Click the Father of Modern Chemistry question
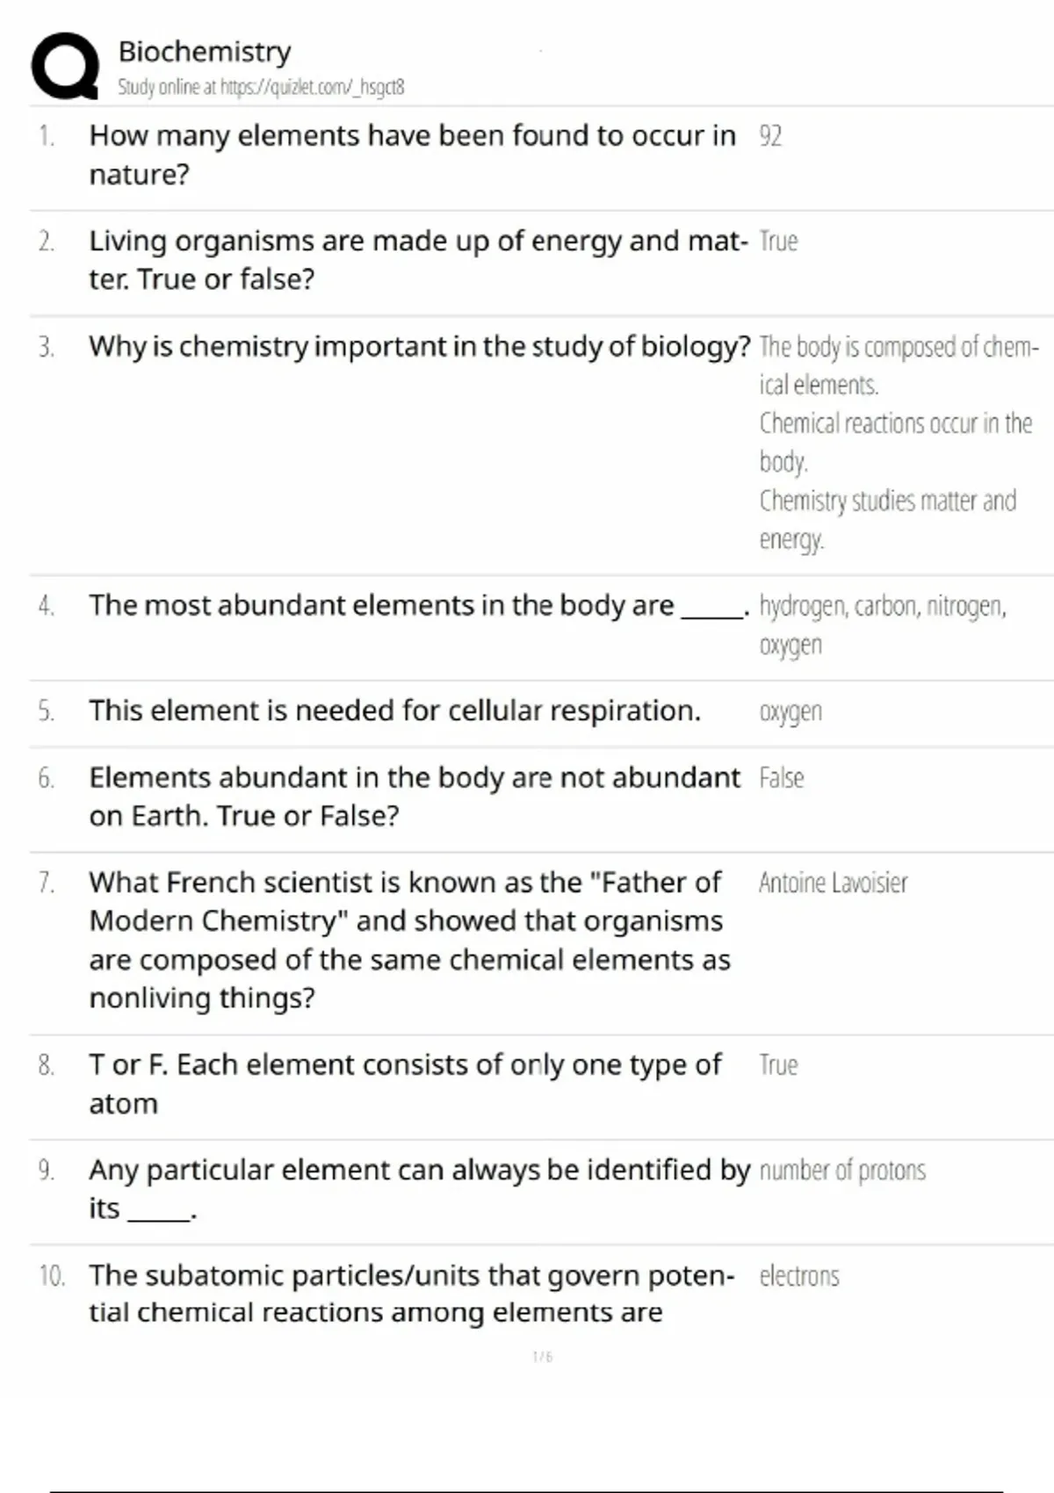The image size is (1054, 1493). click(x=409, y=940)
